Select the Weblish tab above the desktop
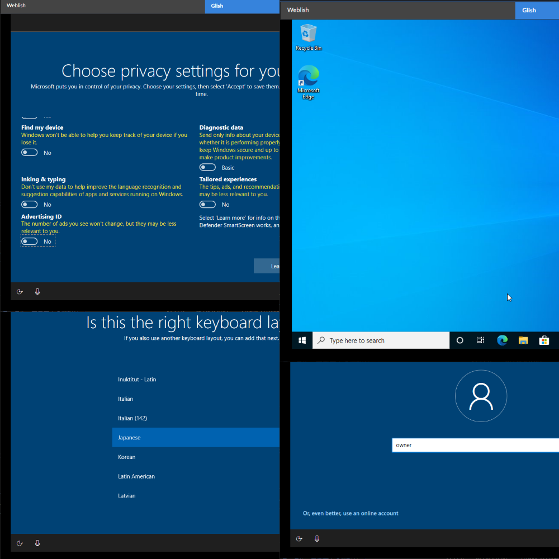This screenshot has height=559, width=559. click(x=398, y=10)
